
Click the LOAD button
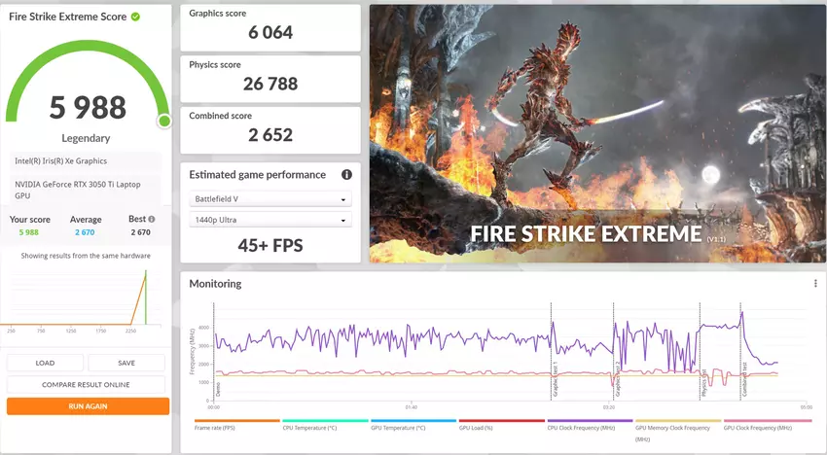45,363
